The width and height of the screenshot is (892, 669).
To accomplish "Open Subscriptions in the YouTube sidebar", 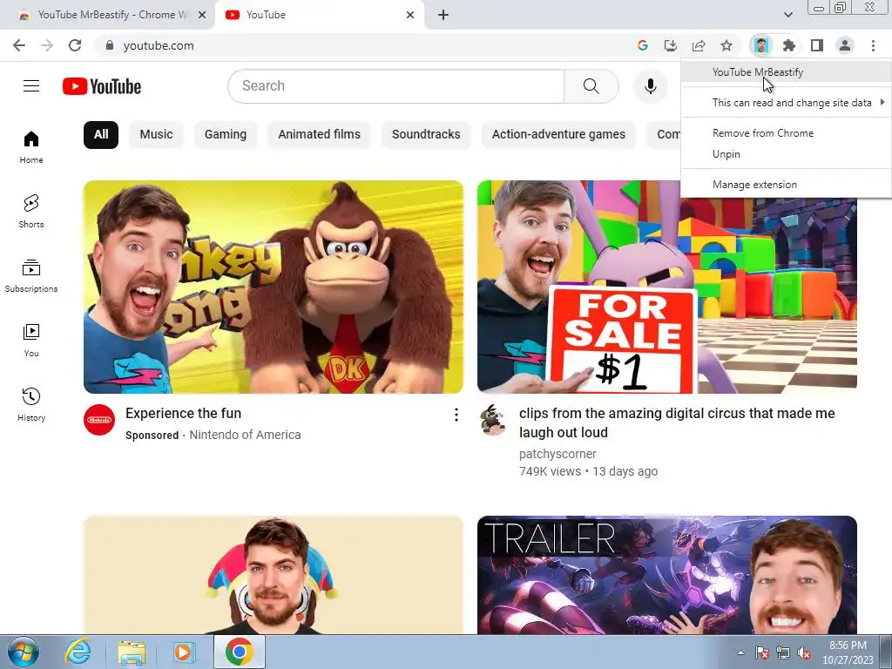I will [x=31, y=275].
